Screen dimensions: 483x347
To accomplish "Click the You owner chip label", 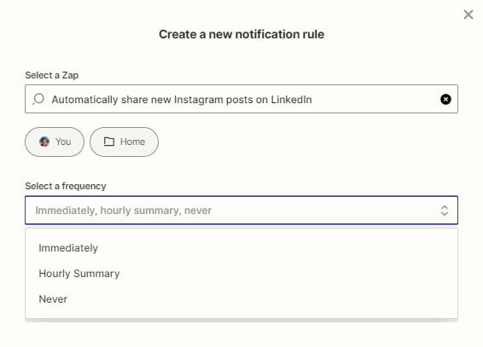I will [x=63, y=142].
